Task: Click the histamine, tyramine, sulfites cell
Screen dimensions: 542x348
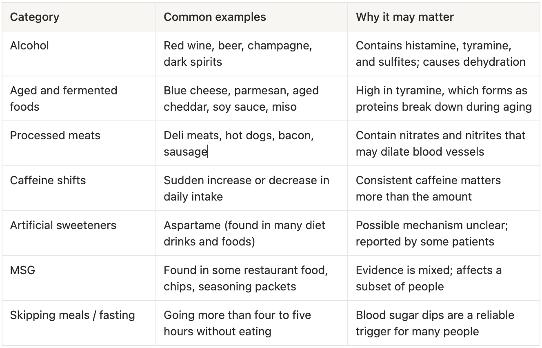Action: (444, 54)
